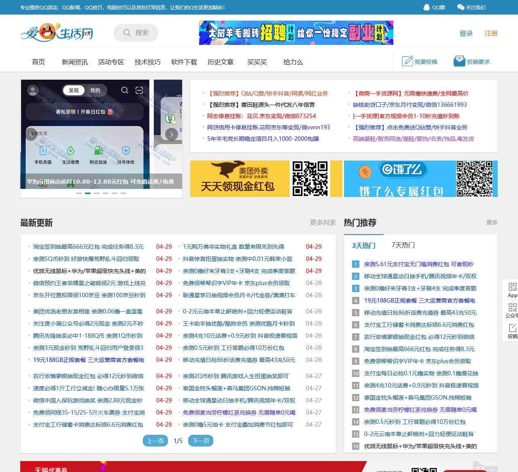Select the second carousel pagination dot

pos(88,193)
